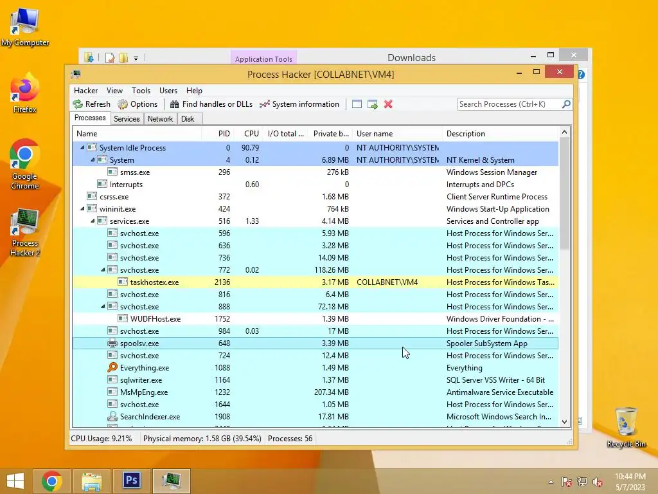Sort by User name column header
This screenshot has height=494, width=658.
coord(397,134)
